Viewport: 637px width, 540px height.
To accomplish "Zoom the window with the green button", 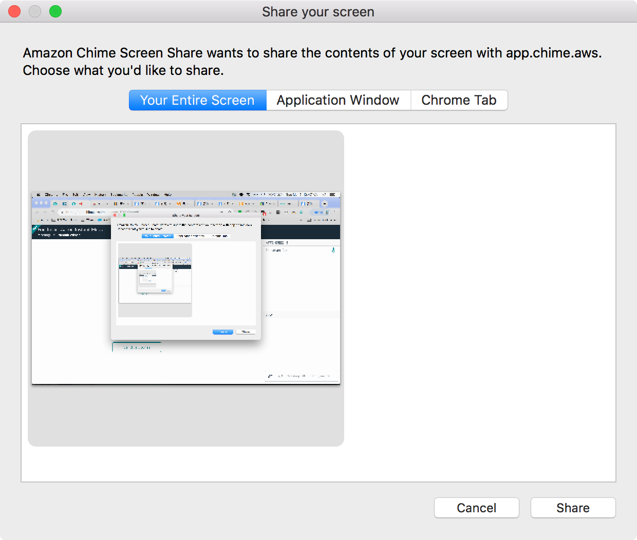I will click(55, 11).
